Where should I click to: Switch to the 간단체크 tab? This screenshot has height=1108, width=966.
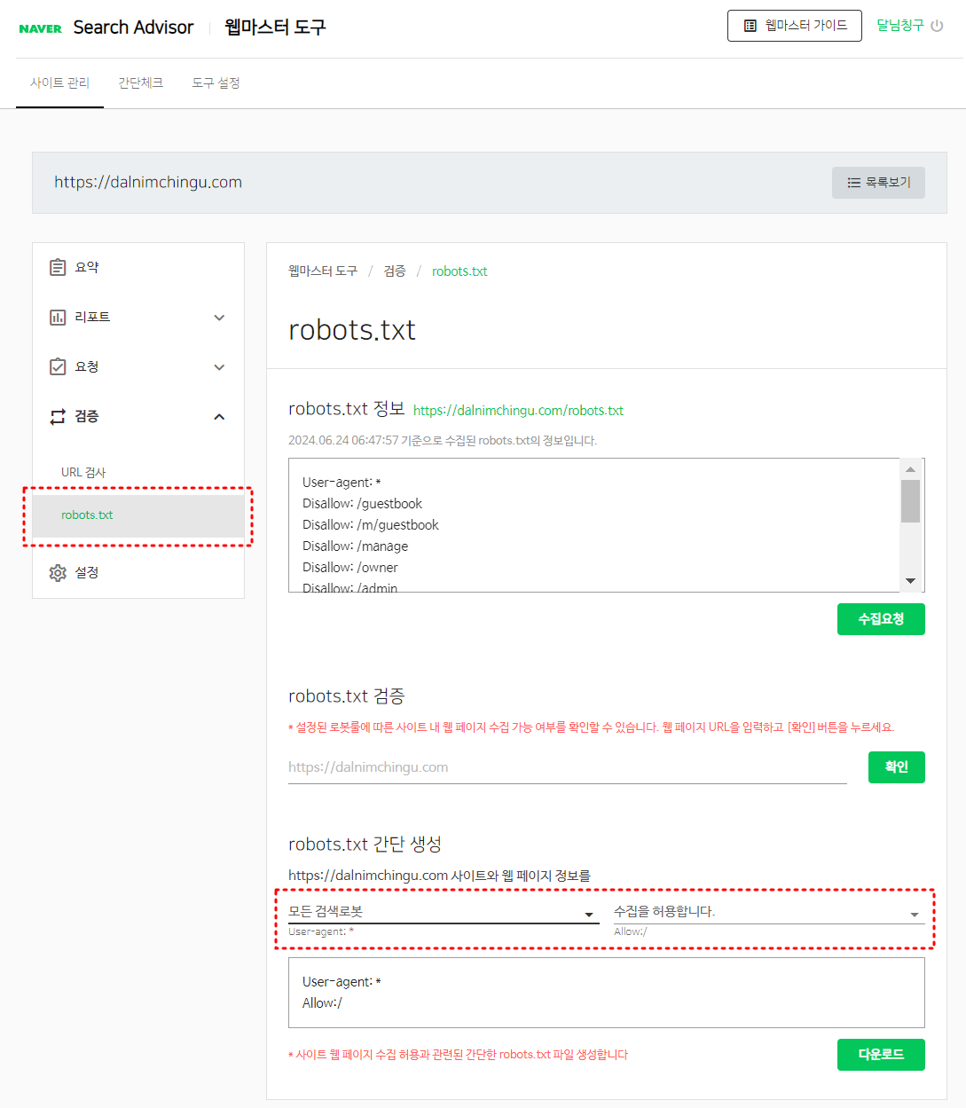tap(140, 82)
